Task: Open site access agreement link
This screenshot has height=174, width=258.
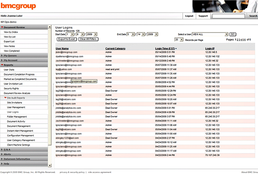Action: point(100,172)
